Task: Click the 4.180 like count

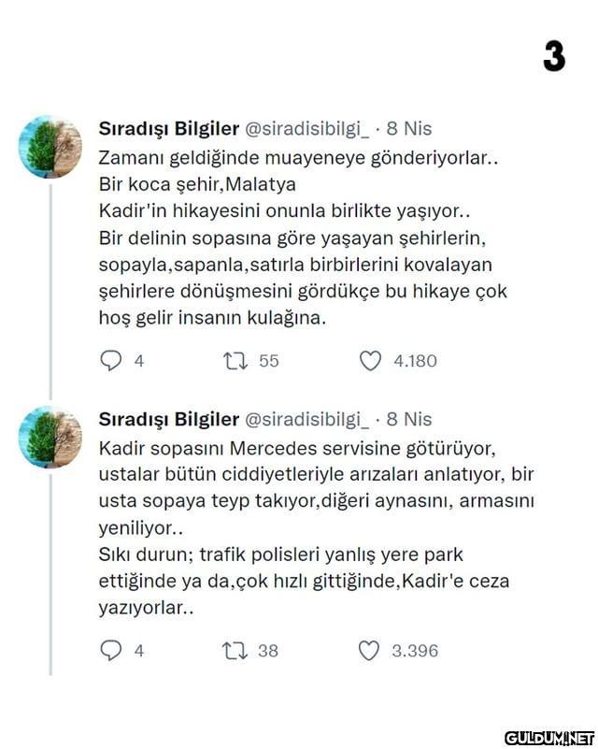Action: click(x=414, y=360)
